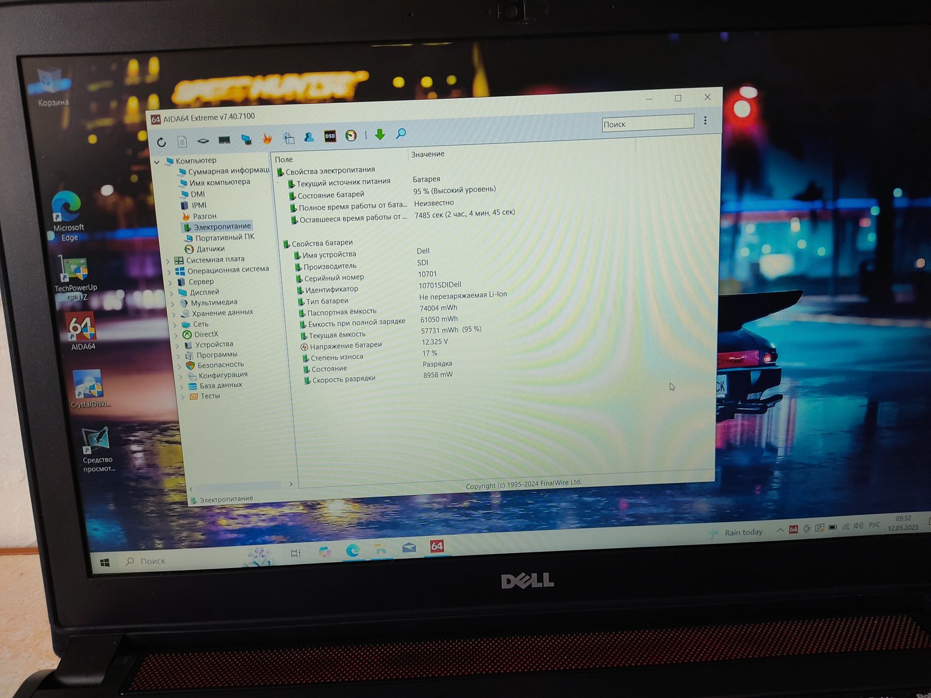Select Суммарная информация in the tree
This screenshot has width=931, height=698.
pyautogui.click(x=223, y=171)
